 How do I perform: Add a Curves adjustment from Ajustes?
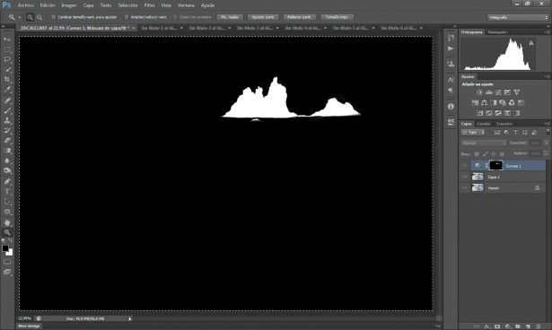(x=498, y=92)
